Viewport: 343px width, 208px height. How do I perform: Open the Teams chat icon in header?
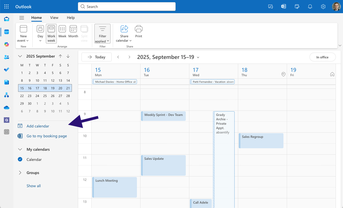pos(271,7)
